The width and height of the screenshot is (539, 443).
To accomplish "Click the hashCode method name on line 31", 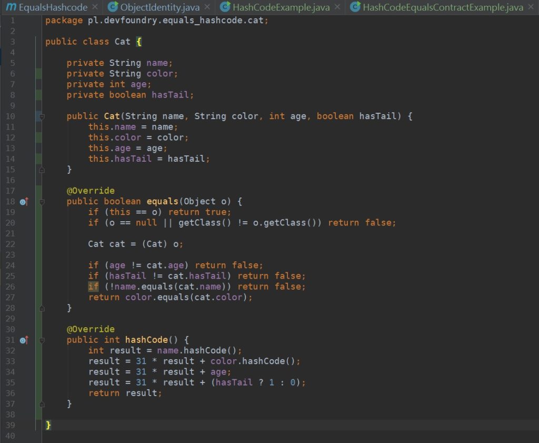I will point(146,340).
